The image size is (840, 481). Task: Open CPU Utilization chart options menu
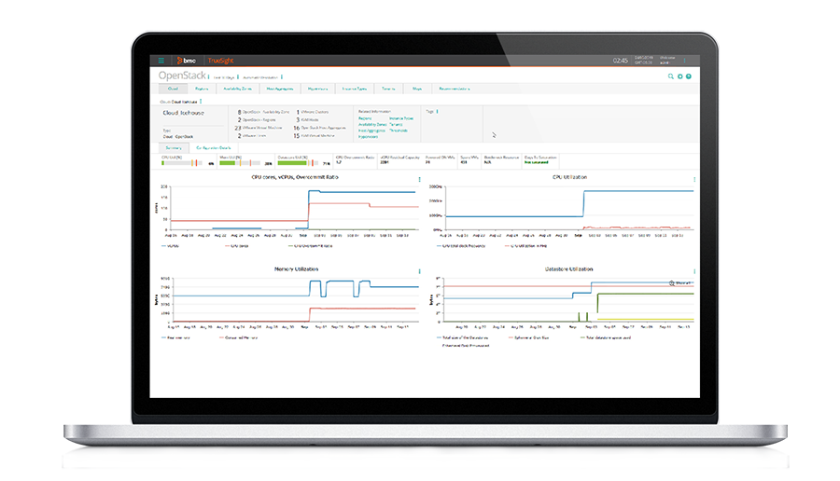pyautogui.click(x=694, y=178)
